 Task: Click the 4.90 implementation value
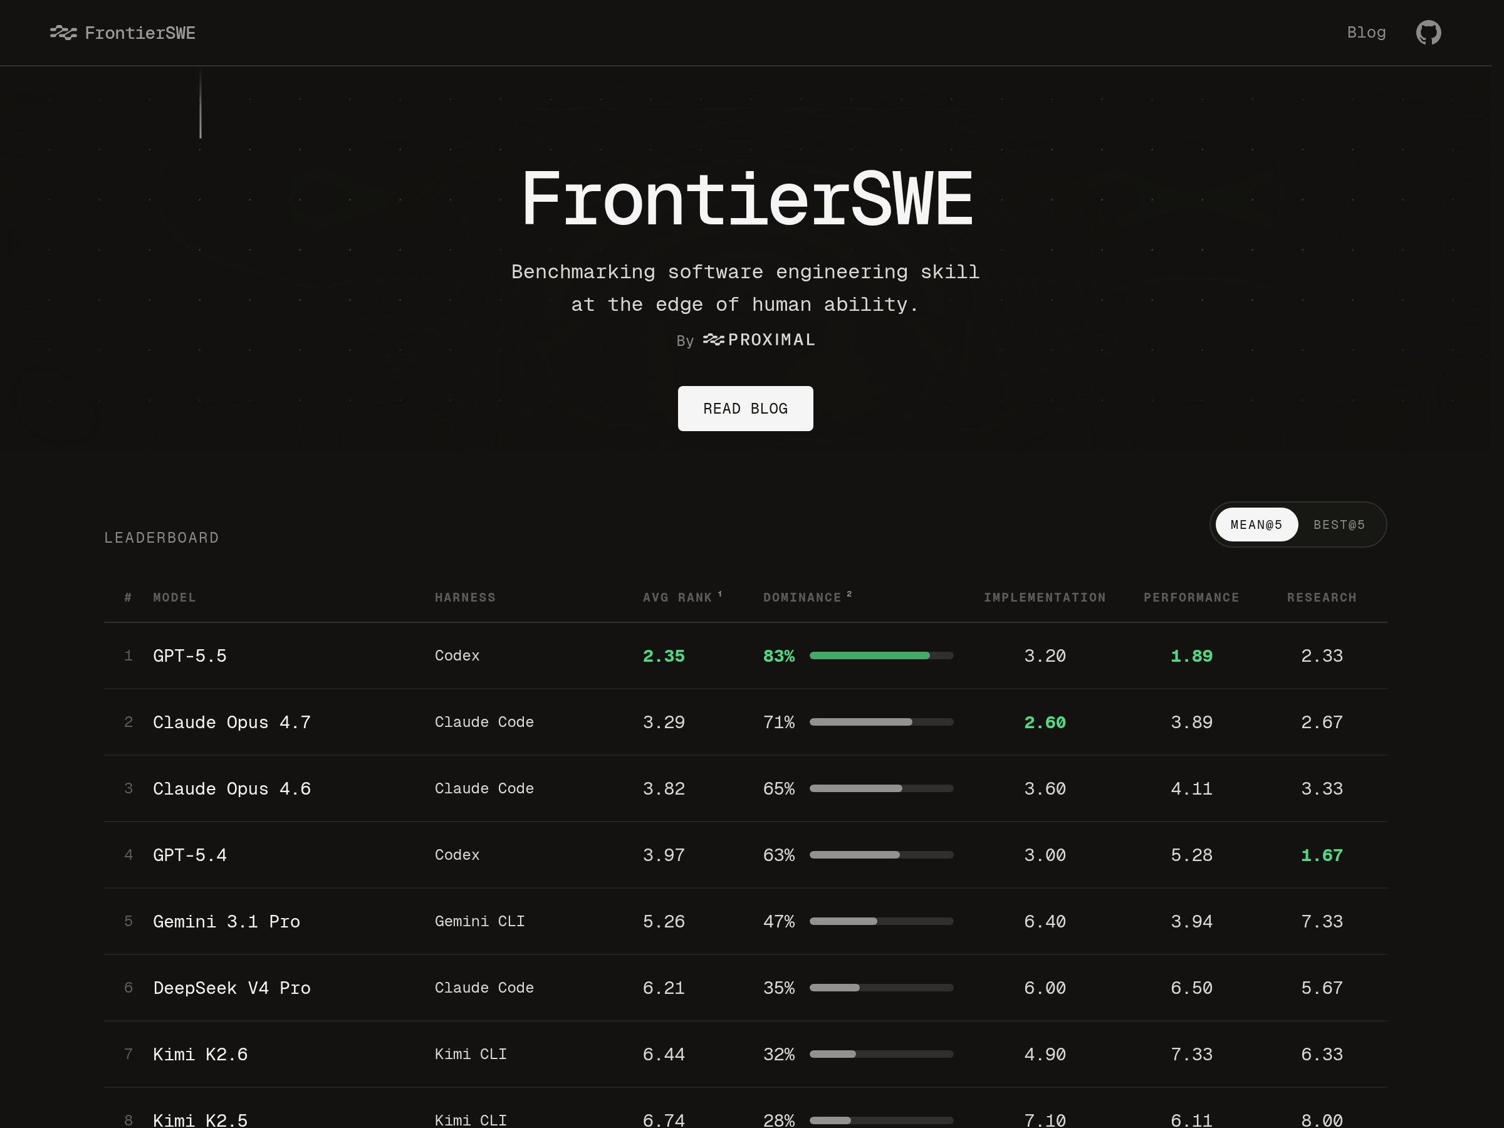pos(1045,1054)
